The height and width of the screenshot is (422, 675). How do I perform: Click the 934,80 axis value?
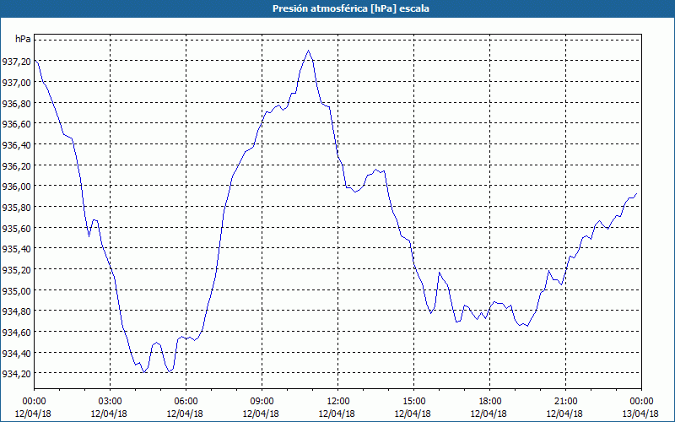[16, 311]
